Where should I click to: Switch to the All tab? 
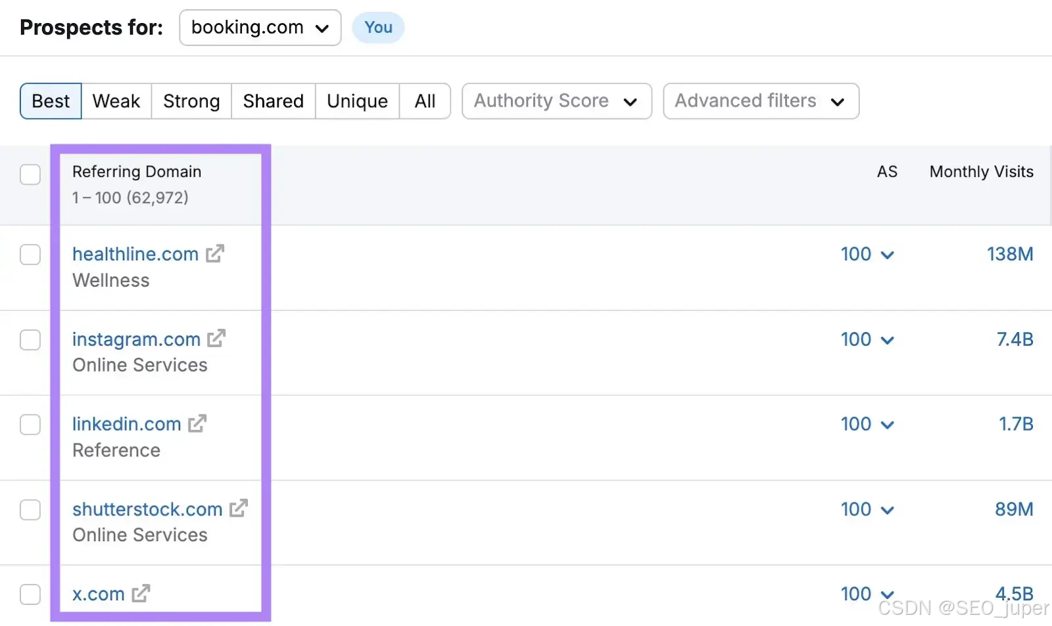[x=425, y=101]
